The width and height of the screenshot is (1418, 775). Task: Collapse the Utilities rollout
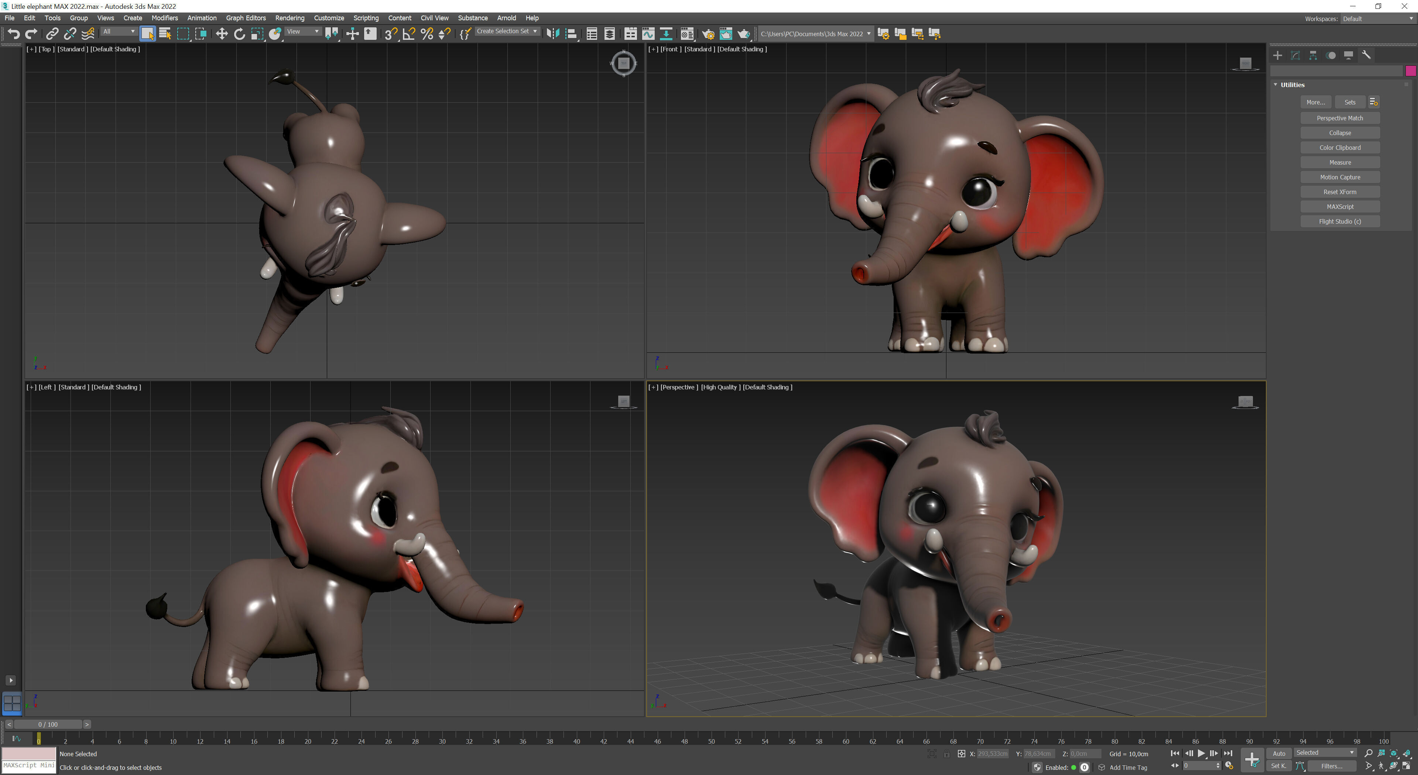(1275, 85)
